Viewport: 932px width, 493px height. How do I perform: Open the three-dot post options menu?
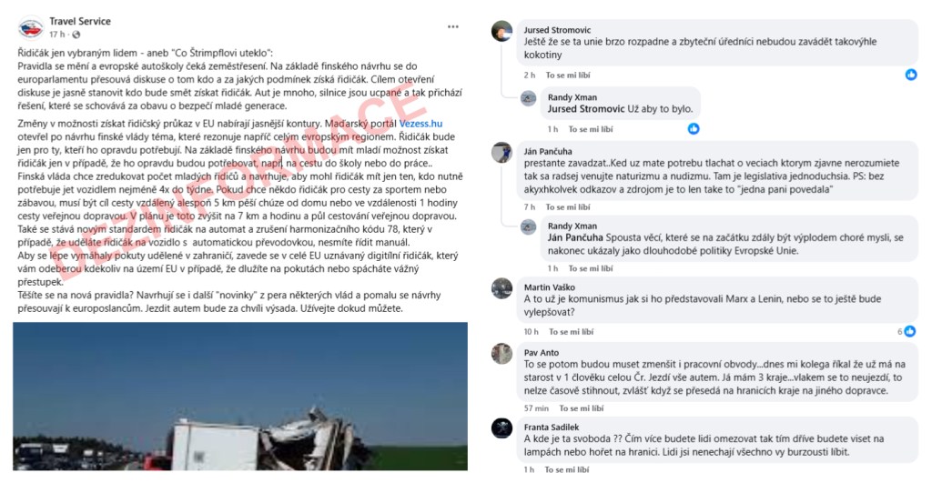[x=453, y=26]
